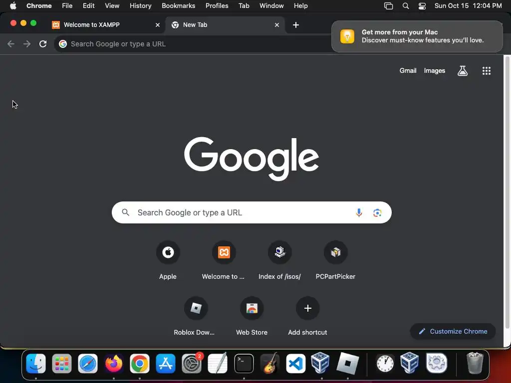Screen dimensions: 511x383
Task: Open the Images link
Action: coord(435,71)
